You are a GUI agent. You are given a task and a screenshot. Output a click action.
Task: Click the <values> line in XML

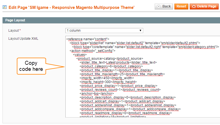click(80, 55)
